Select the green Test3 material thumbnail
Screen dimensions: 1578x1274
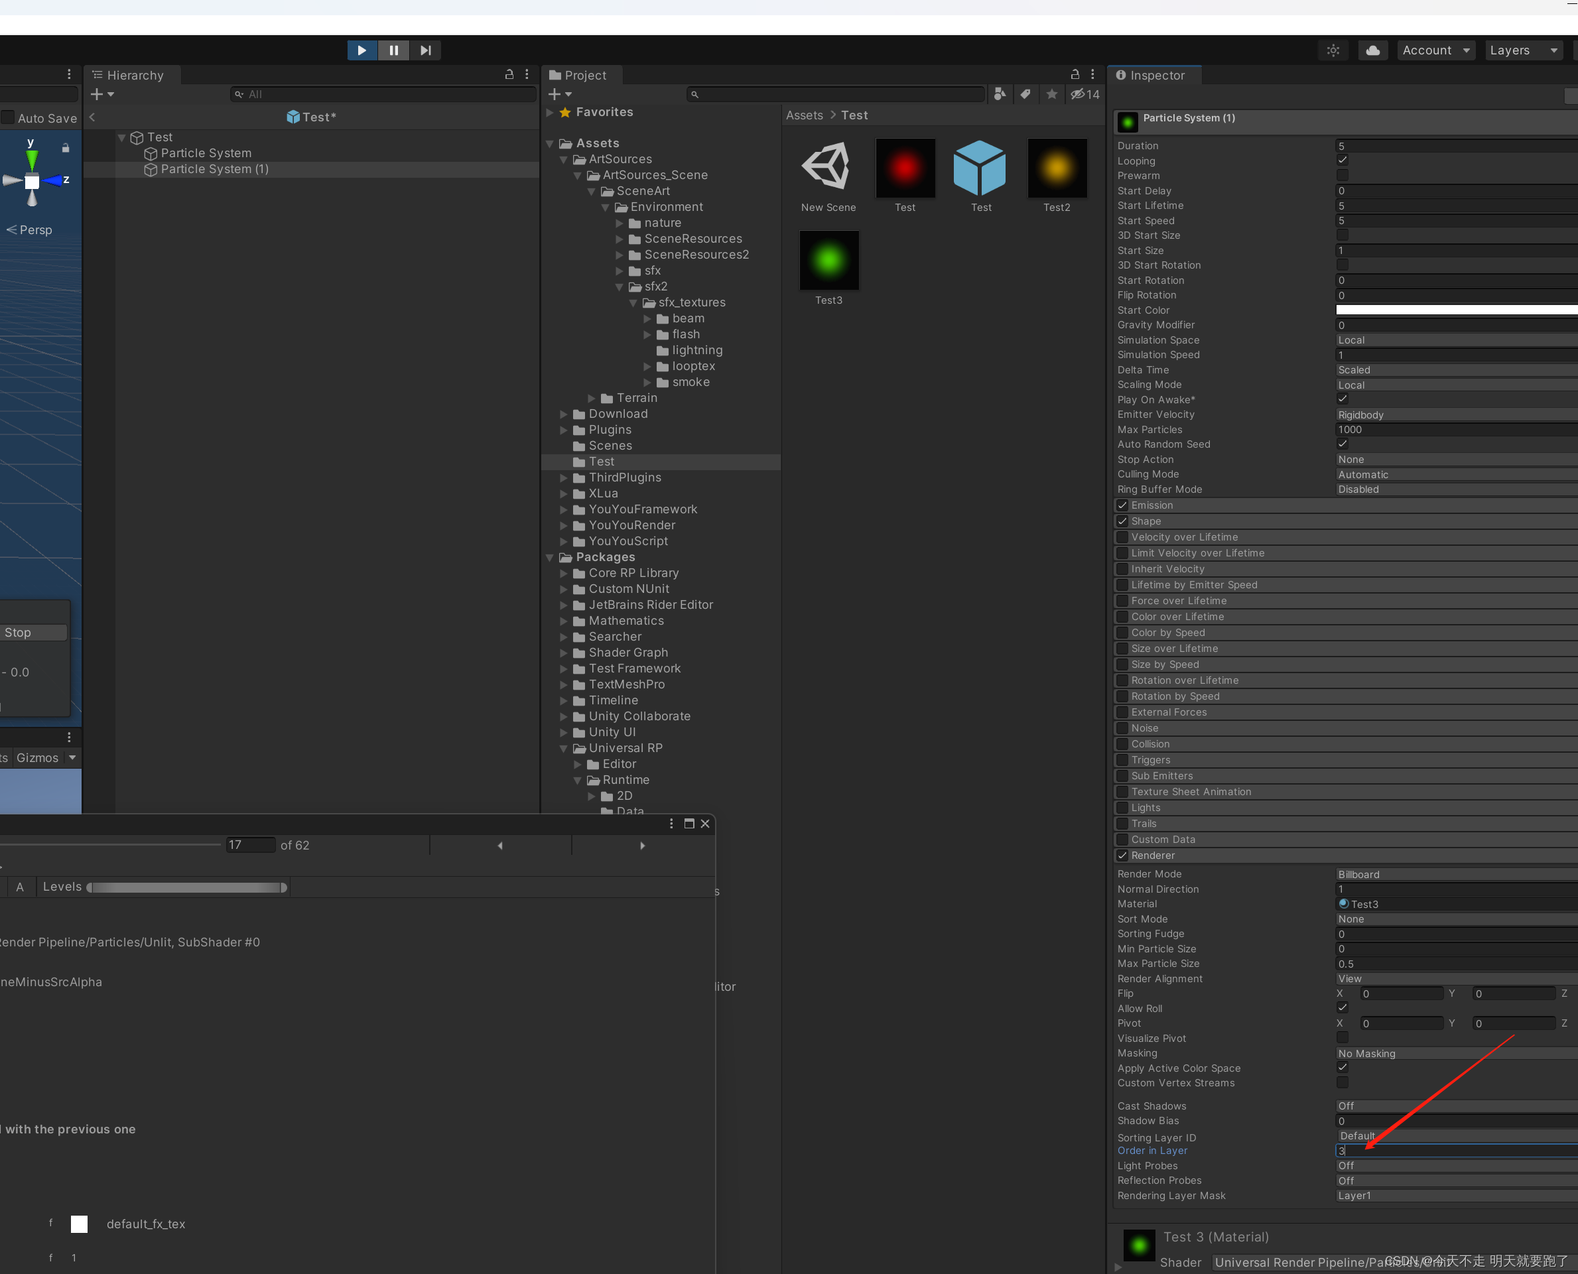(828, 260)
